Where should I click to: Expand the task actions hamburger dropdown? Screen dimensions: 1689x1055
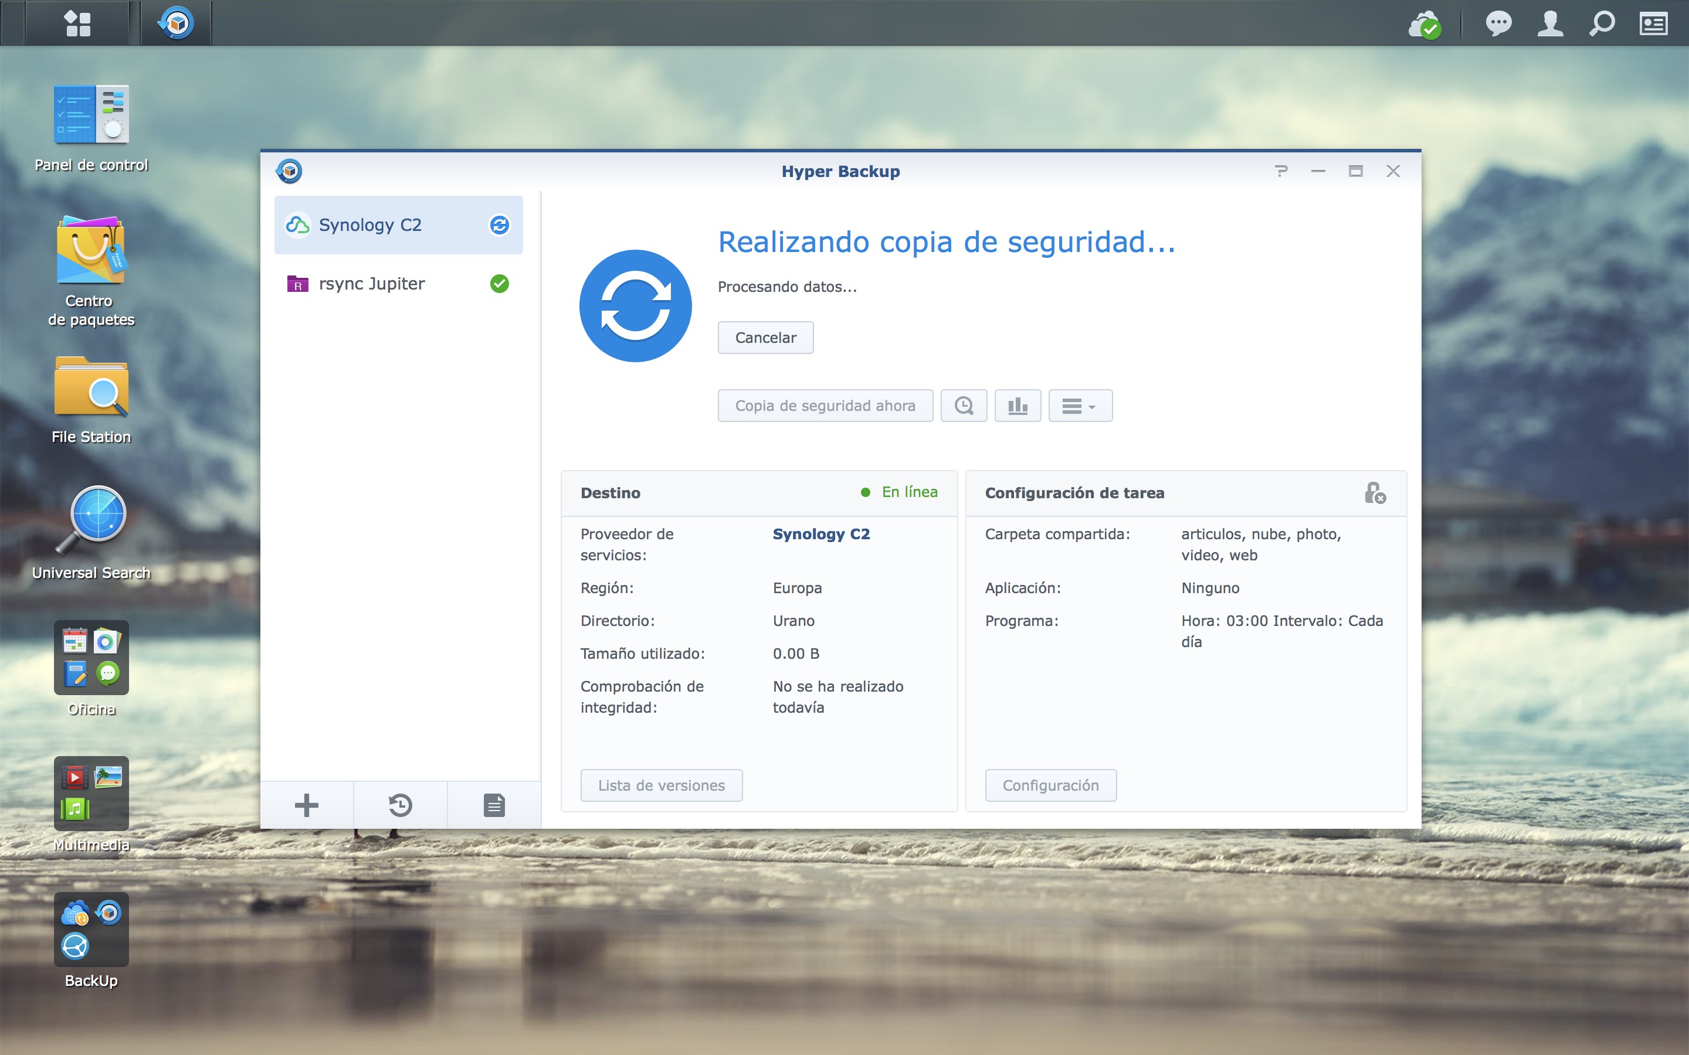pyautogui.click(x=1080, y=406)
